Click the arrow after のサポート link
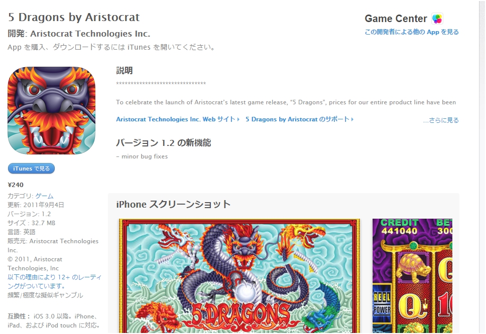The height and width of the screenshot is (334, 486). (352, 119)
